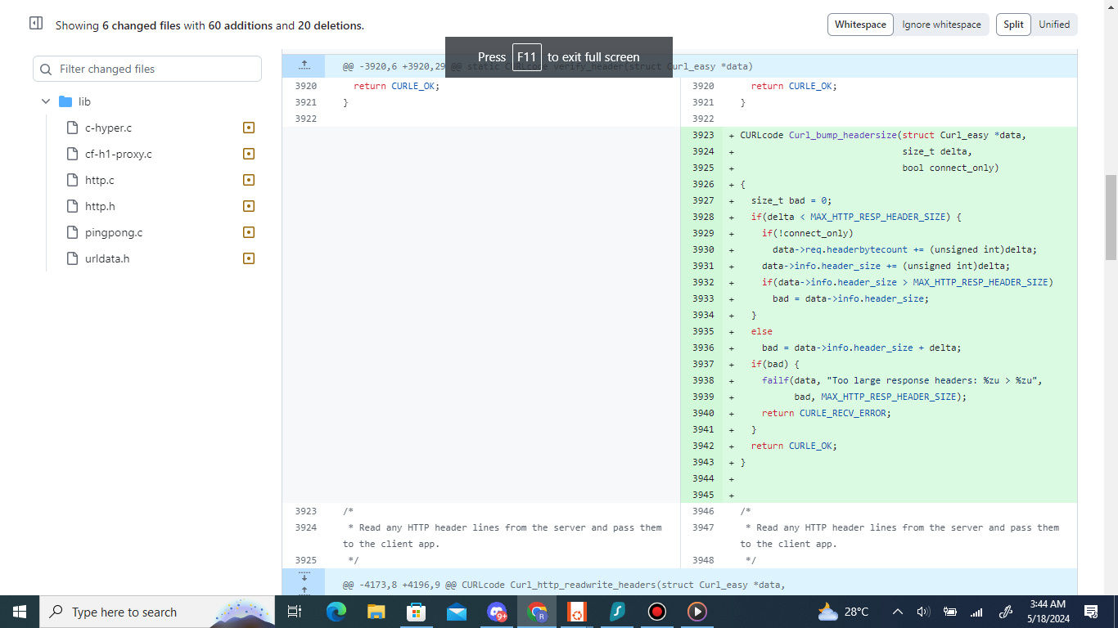
Task: Click the Filter changed files input
Action: (x=156, y=69)
